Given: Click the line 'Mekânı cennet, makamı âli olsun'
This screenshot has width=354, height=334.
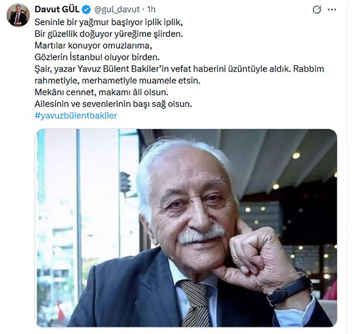Looking at the screenshot, I should pos(101,92).
